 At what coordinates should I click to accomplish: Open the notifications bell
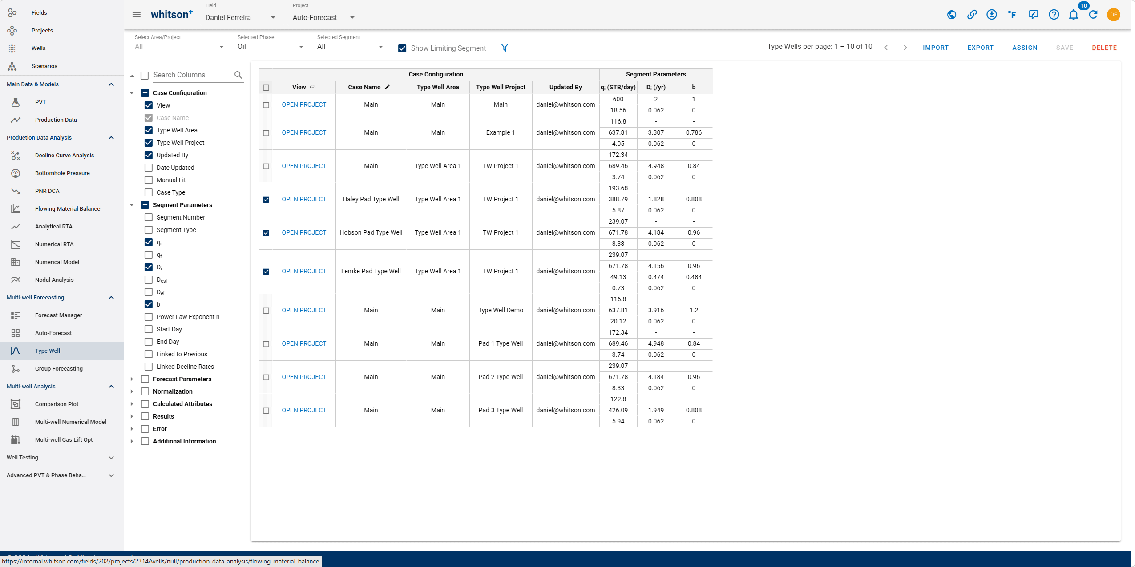click(x=1073, y=15)
